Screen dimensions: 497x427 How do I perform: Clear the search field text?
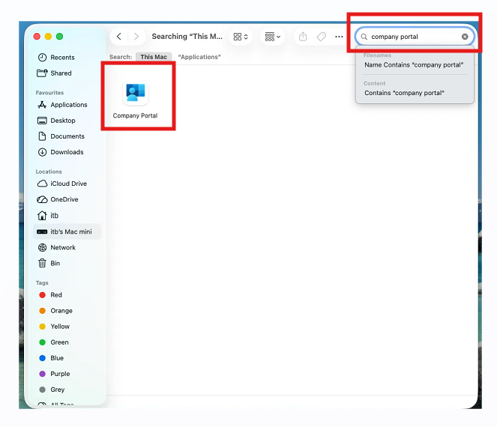click(465, 37)
